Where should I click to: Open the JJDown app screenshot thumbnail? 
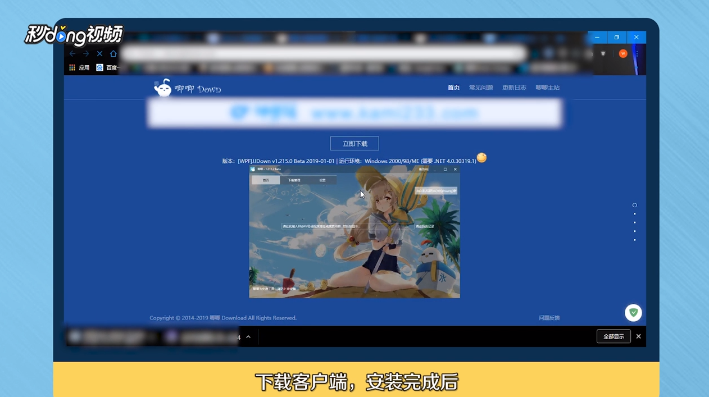click(354, 232)
